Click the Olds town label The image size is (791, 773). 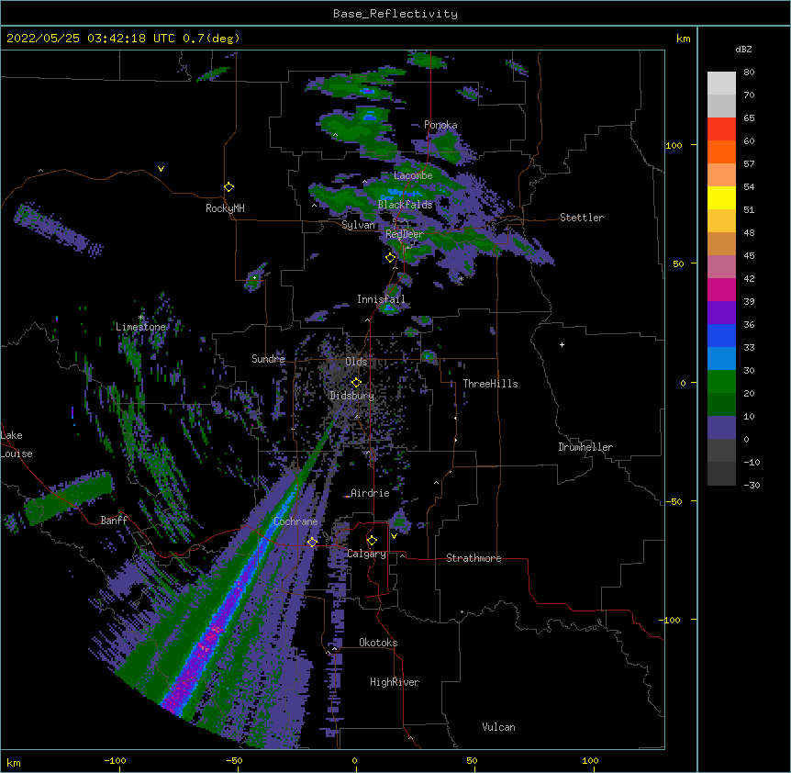pos(356,362)
